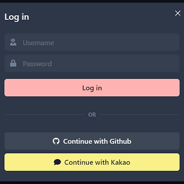This screenshot has height=184, width=184.
Task: Click the padlock icon beside Password
Action: pyautogui.click(x=13, y=63)
